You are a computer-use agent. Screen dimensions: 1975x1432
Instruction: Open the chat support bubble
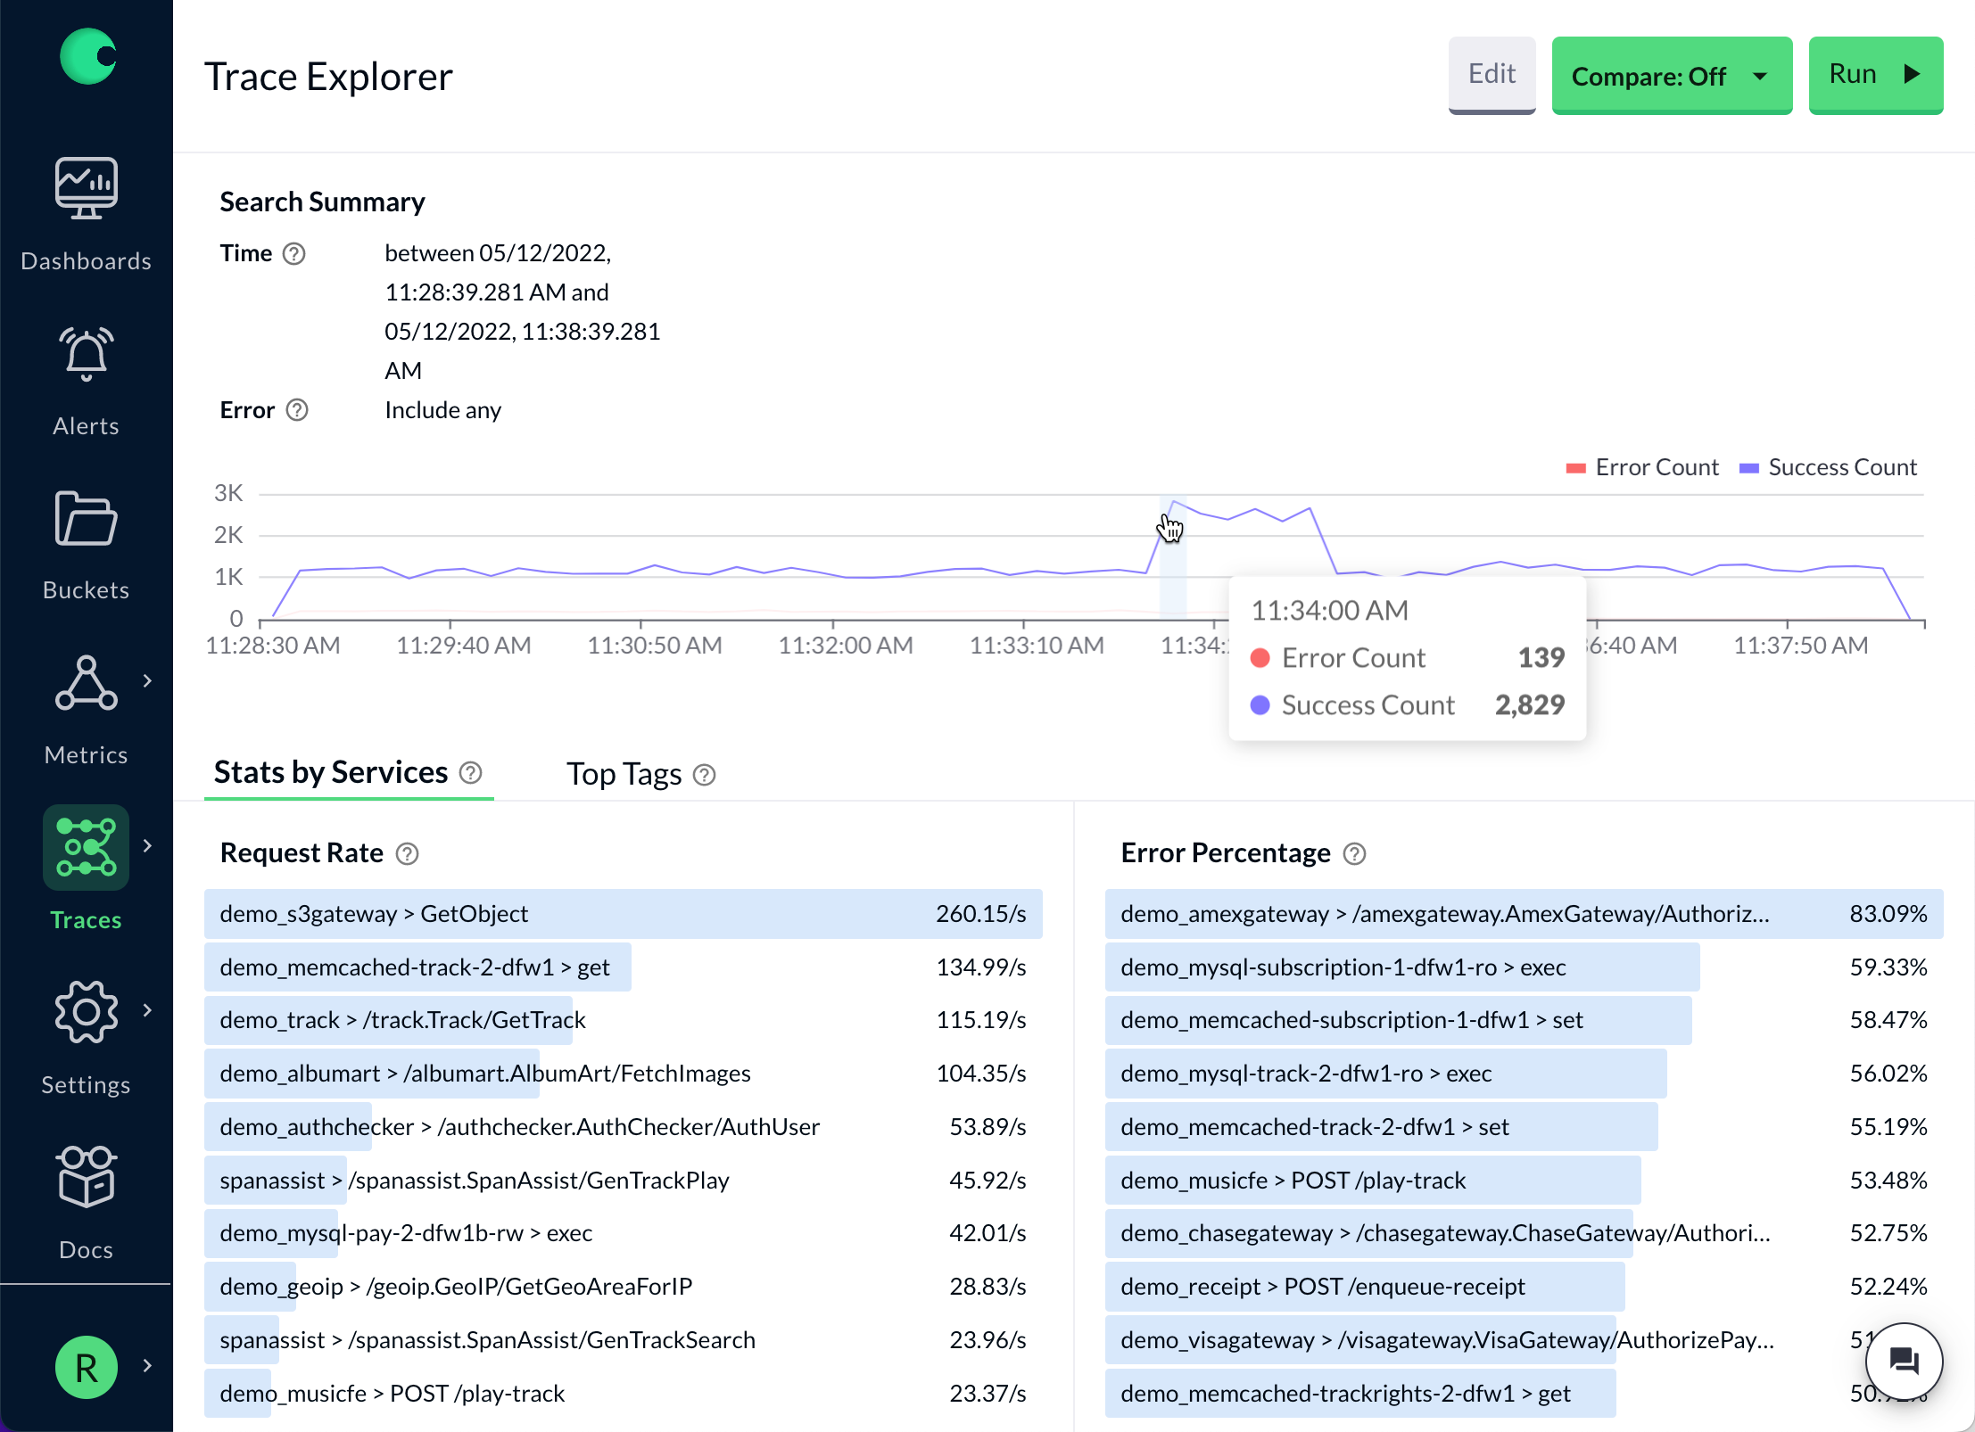click(1904, 1362)
